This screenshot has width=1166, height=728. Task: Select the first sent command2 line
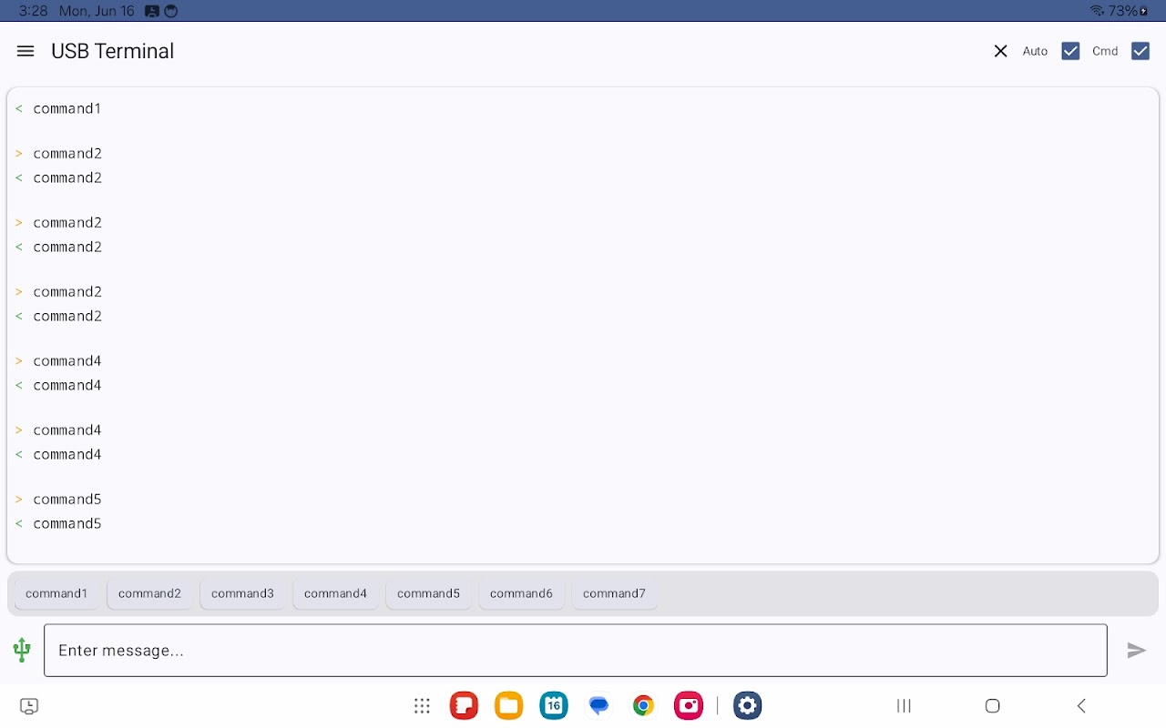coord(58,153)
